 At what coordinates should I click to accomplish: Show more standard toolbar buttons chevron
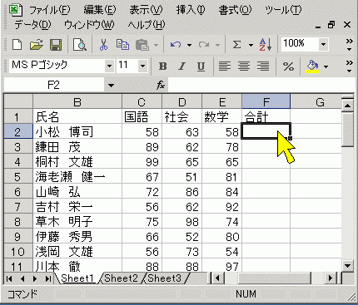[350, 45]
